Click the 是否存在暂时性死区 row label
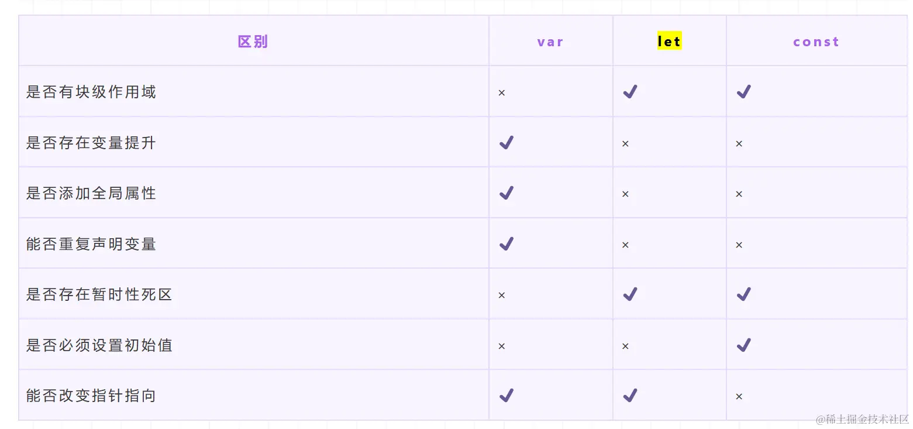This screenshot has height=429, width=913. (x=99, y=294)
